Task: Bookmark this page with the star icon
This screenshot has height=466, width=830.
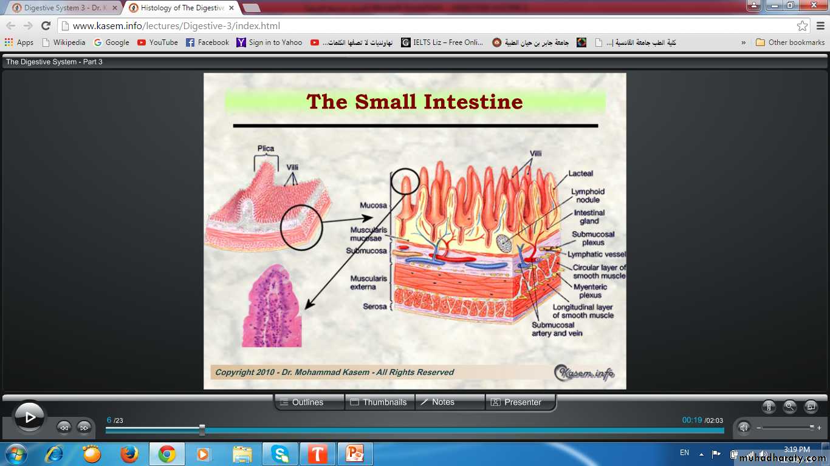Action: [x=802, y=26]
